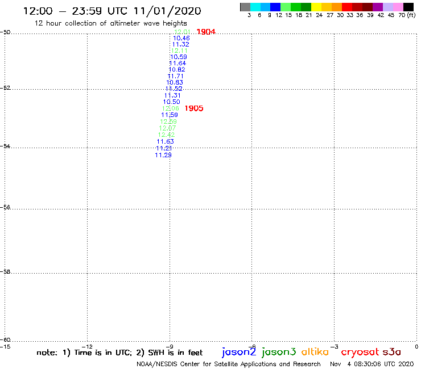Click the blue jason2 satellite legend label
This screenshot has height=369, width=421.
click(238, 352)
